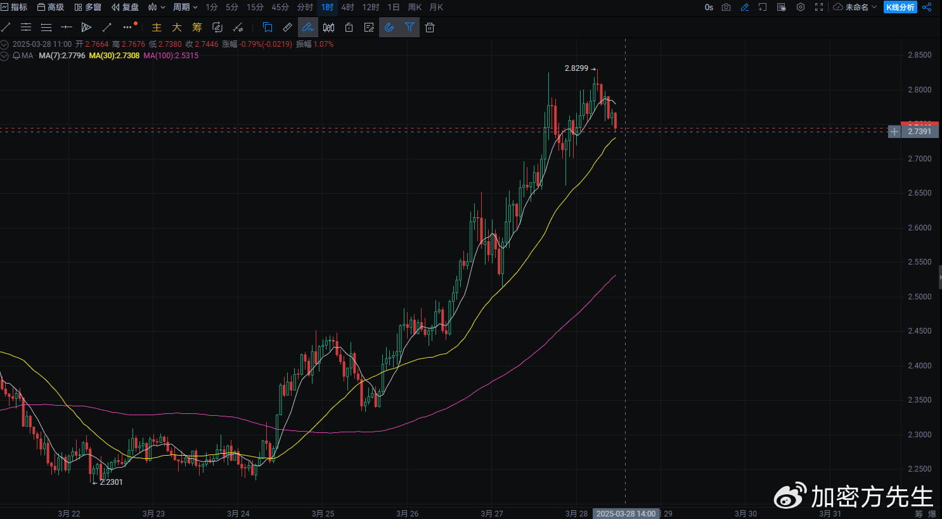Collapse the MA indicator legend row

click(x=4, y=56)
